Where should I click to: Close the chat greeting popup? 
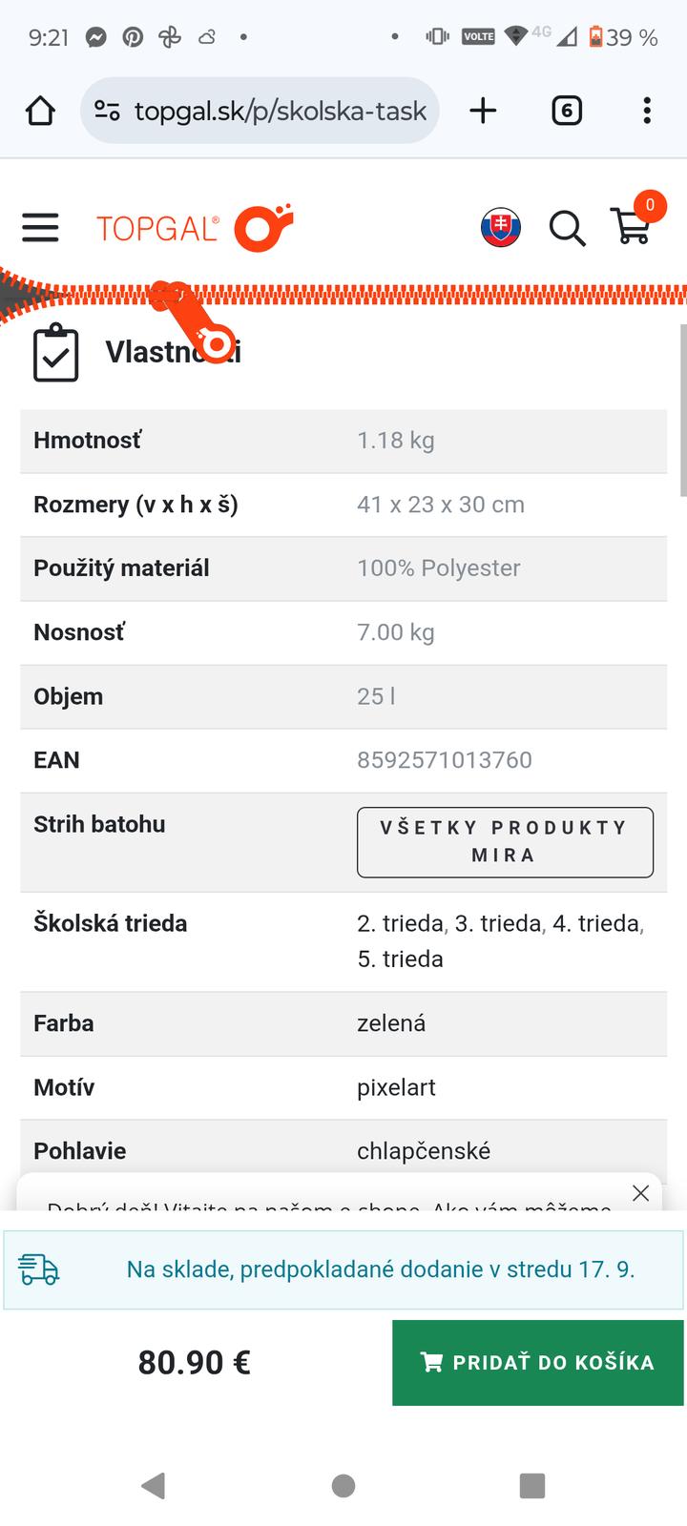coord(641,1193)
